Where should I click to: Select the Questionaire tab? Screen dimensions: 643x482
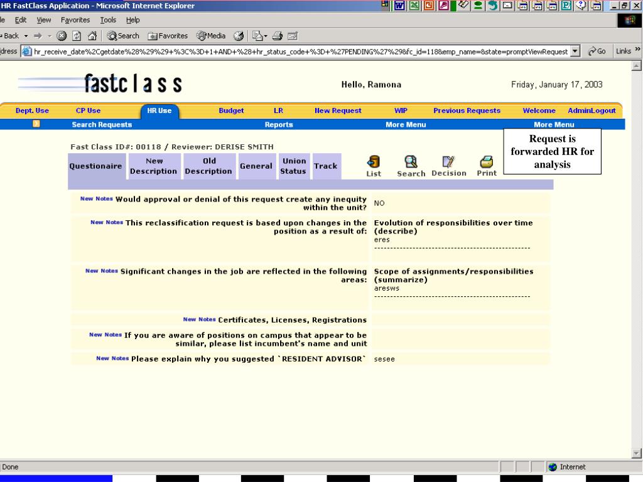click(96, 166)
